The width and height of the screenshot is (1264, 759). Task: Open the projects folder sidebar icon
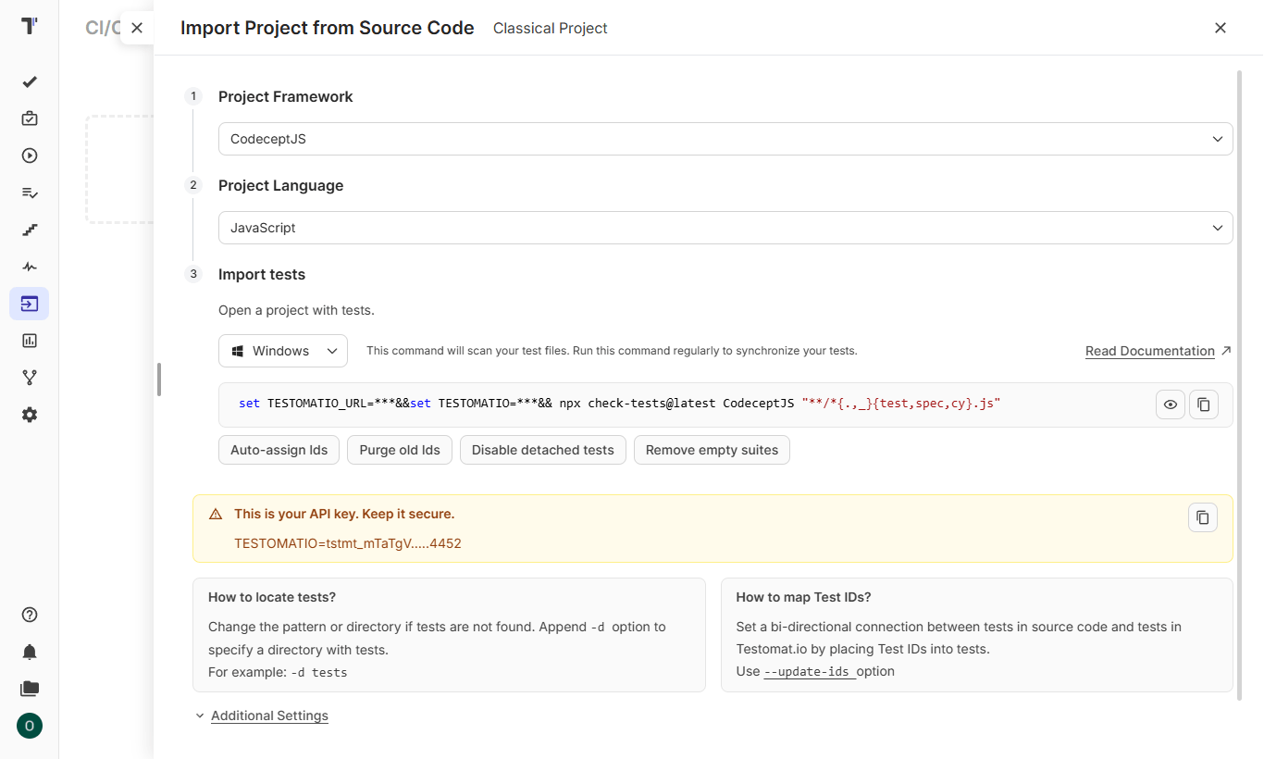point(30,689)
